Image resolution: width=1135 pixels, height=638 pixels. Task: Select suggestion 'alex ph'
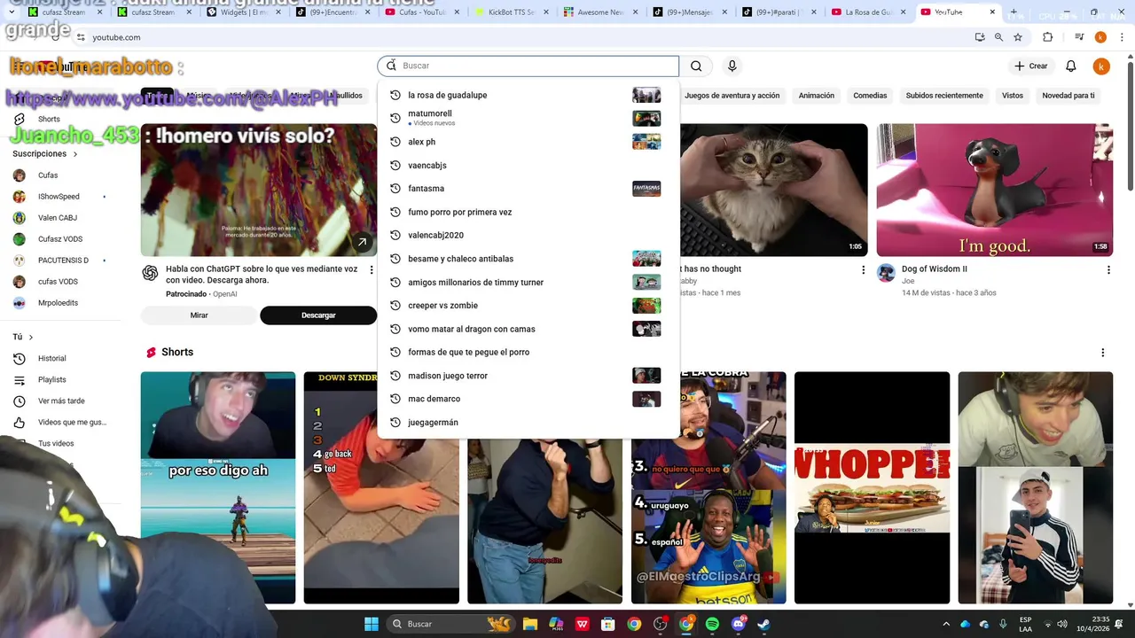(x=528, y=142)
